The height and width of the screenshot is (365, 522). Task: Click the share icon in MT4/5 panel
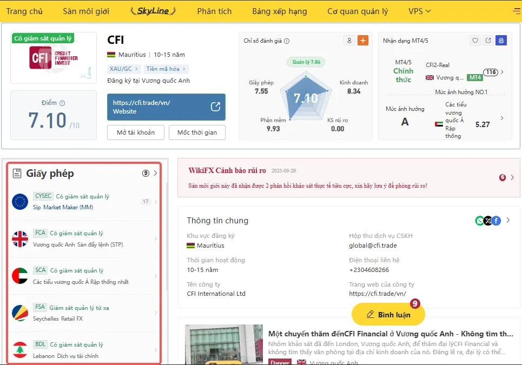coord(488,41)
